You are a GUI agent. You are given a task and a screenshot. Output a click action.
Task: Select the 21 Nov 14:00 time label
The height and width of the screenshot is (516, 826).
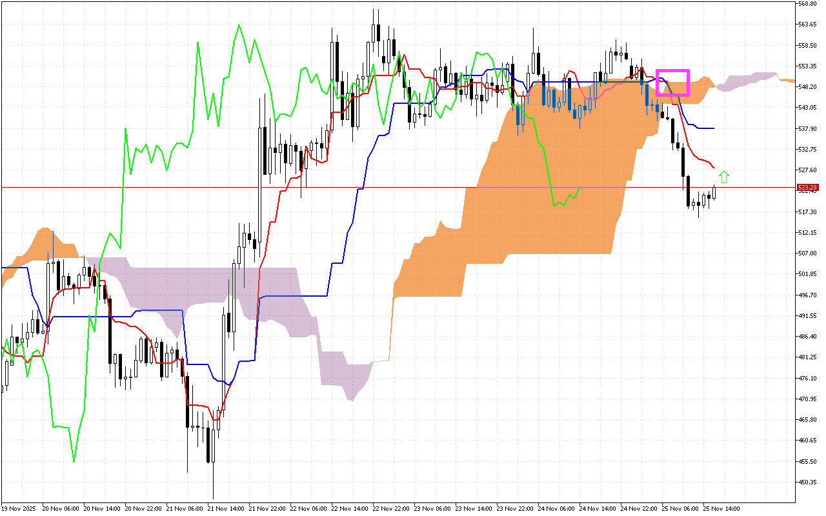[228, 508]
